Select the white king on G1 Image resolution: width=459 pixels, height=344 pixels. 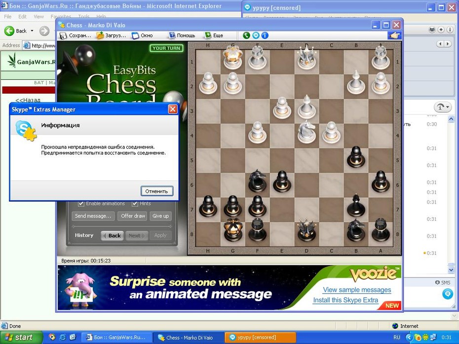coord(233,58)
